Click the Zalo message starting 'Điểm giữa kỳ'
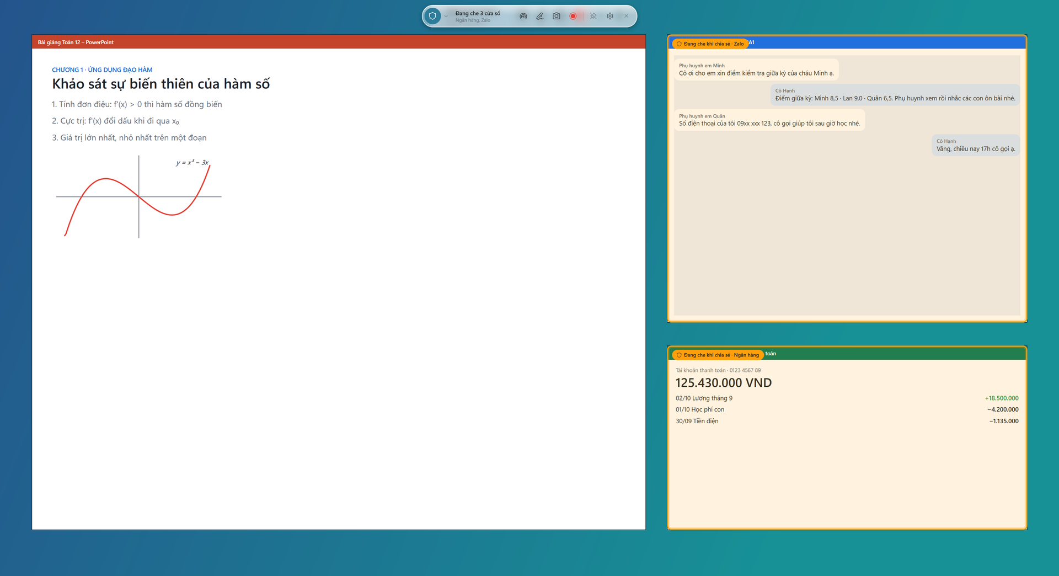This screenshot has width=1059, height=576. pos(895,95)
